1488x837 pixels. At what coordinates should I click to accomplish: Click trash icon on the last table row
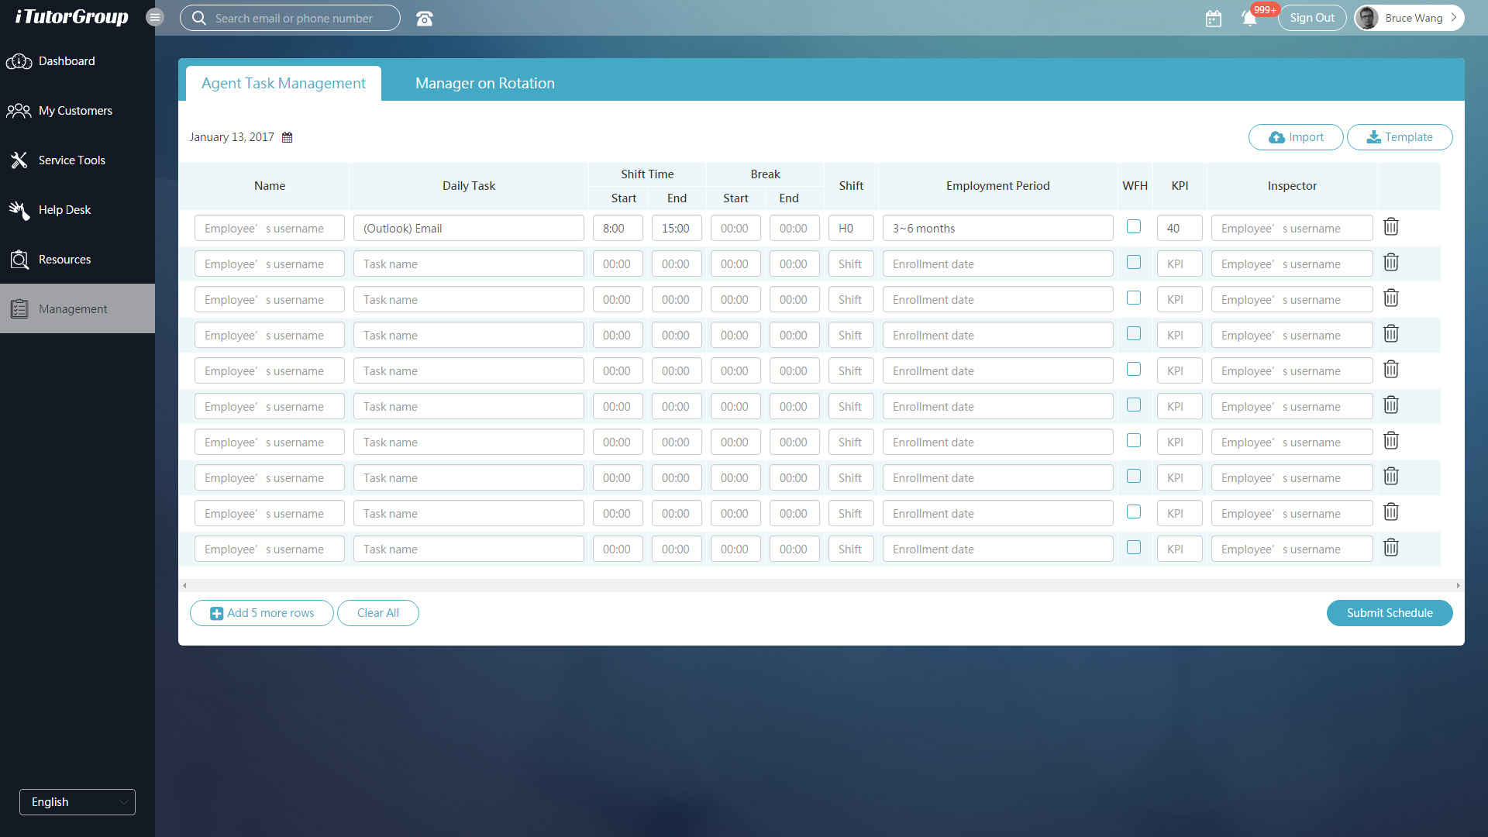point(1391,548)
